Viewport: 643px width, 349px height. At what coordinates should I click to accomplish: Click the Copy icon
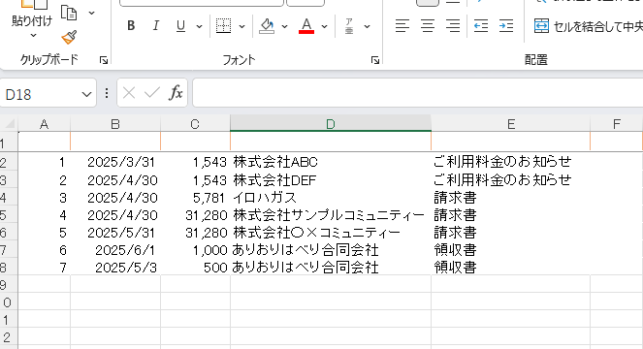coord(69,13)
